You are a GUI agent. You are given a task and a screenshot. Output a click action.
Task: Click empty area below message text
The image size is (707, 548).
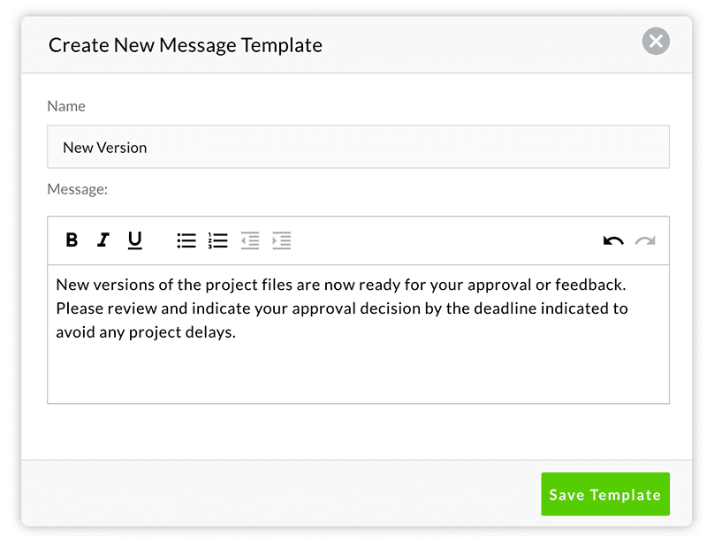358,374
